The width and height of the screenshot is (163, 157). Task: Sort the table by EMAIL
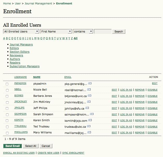(68, 77)
